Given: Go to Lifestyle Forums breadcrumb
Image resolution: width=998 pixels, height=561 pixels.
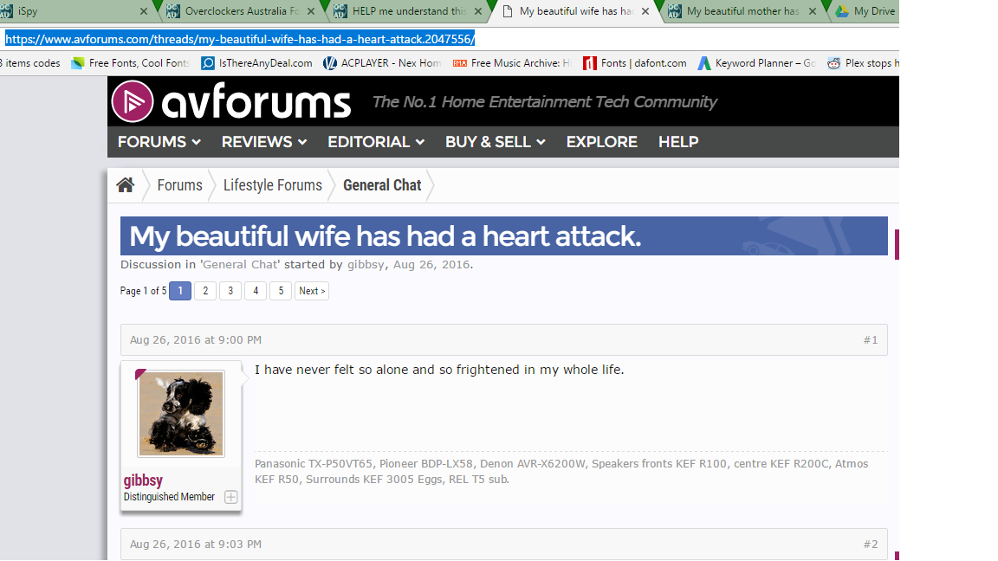Looking at the screenshot, I should (x=272, y=185).
